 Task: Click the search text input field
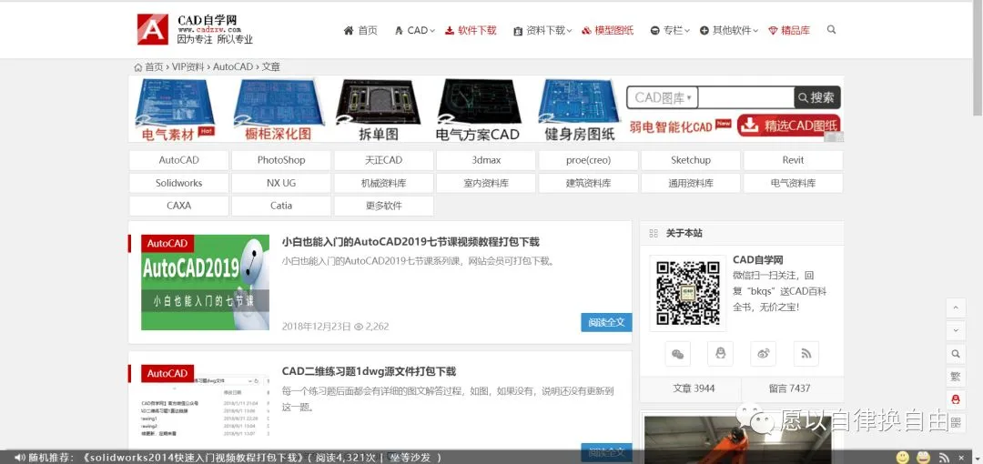[746, 98]
